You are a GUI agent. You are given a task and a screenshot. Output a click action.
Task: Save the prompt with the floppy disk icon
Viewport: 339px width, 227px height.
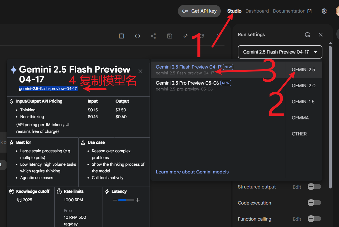pyautogui.click(x=170, y=36)
